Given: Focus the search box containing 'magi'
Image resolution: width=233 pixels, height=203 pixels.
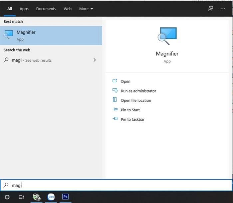Looking at the screenshot, I should (116, 185).
